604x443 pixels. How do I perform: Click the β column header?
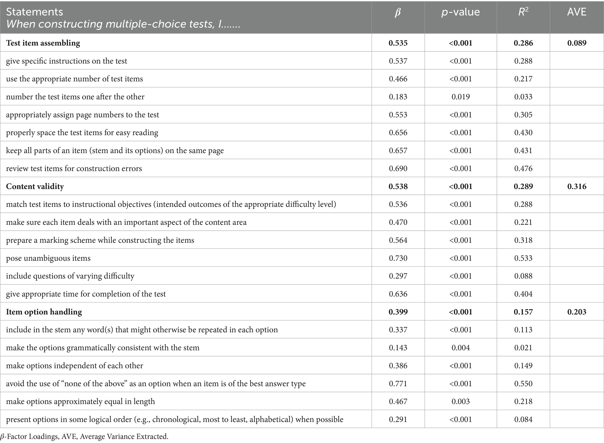(x=398, y=12)
